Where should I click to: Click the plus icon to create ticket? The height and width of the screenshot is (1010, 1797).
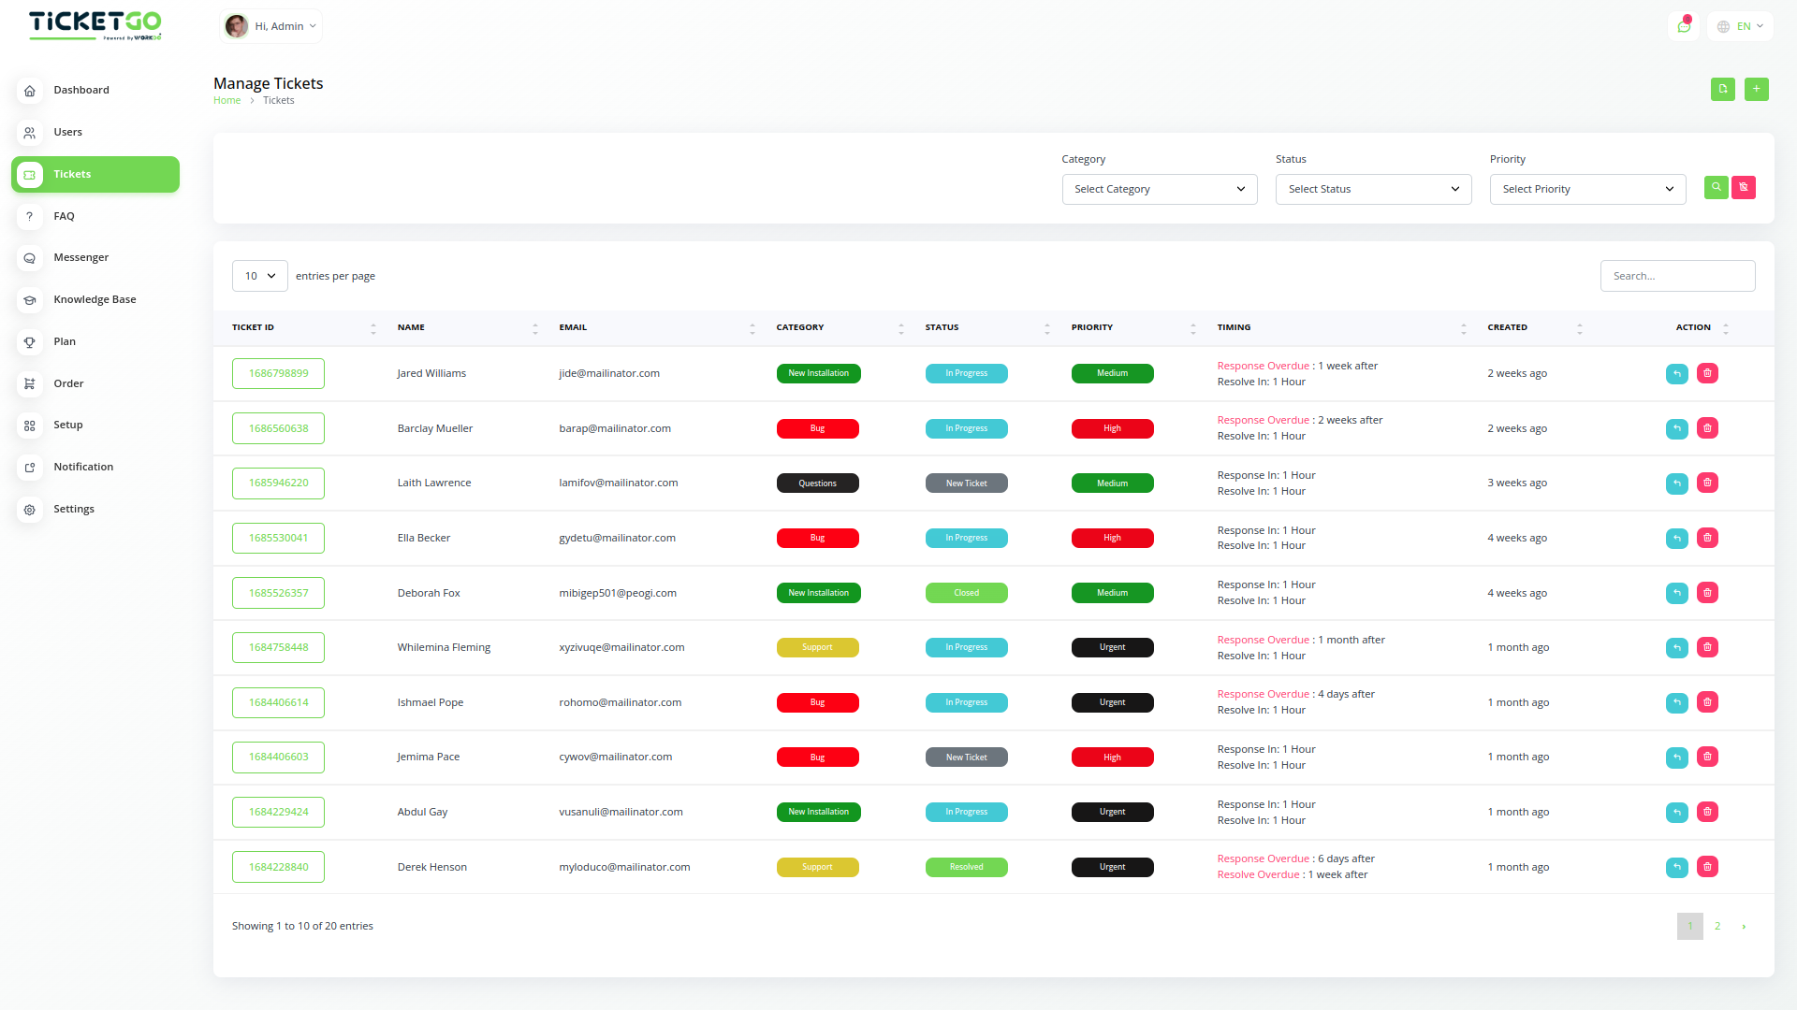point(1756,89)
